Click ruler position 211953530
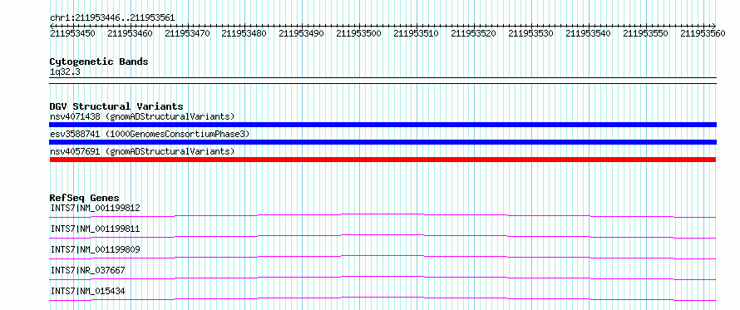740x310 pixels. [x=531, y=33]
